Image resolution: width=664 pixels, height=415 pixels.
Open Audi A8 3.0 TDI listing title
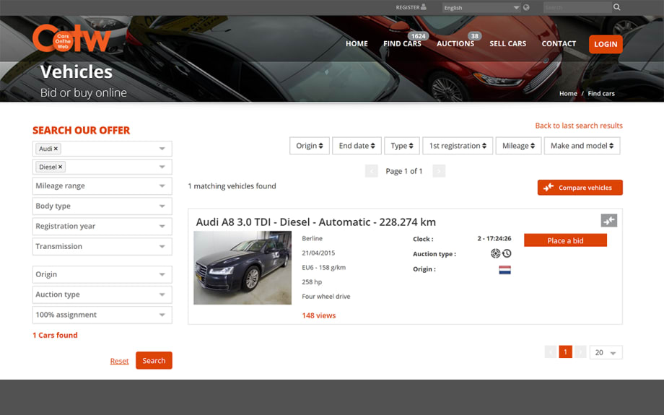(x=316, y=222)
